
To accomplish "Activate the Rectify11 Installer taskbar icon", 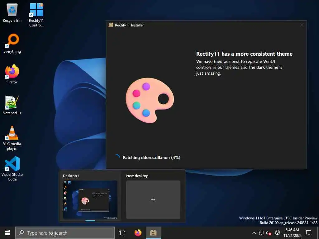I will [153, 233].
